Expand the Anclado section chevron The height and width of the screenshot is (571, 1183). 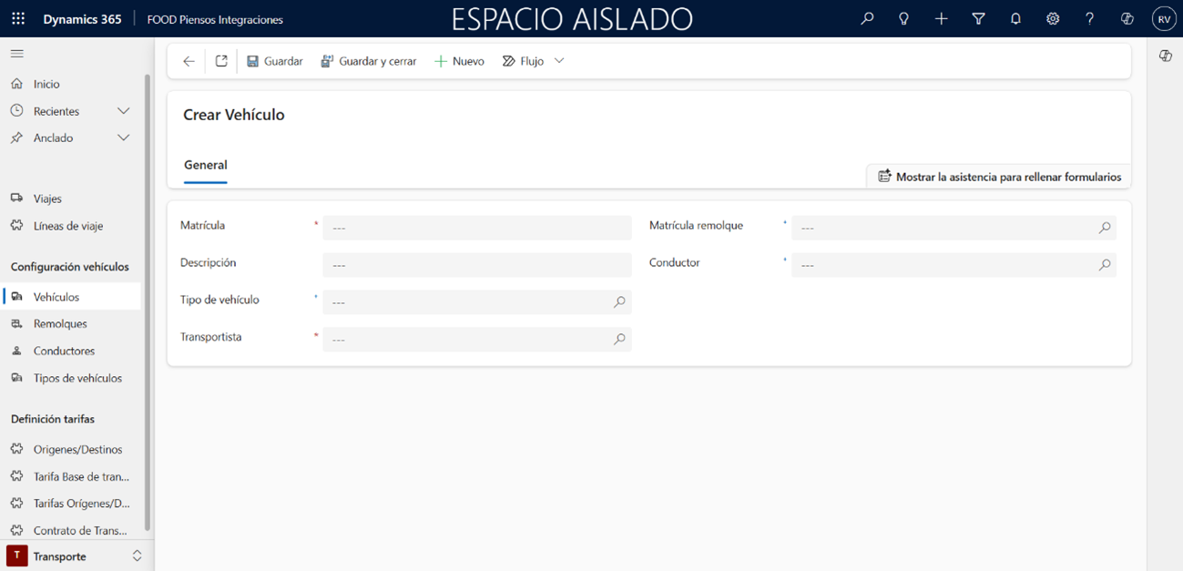(124, 138)
